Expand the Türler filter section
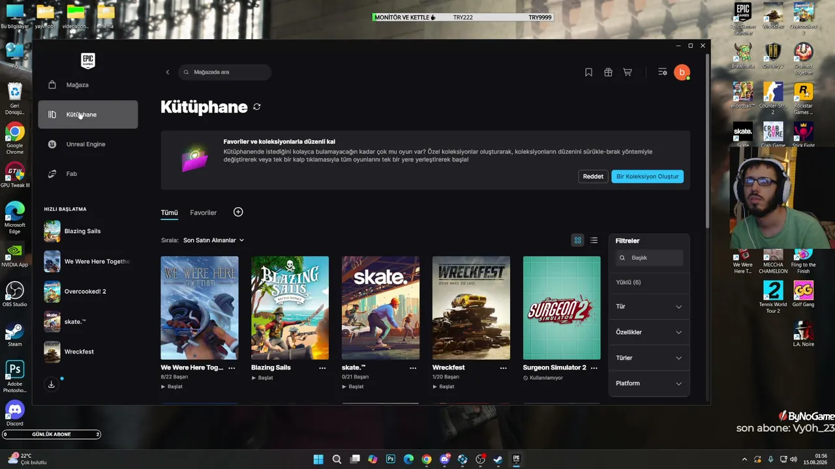This screenshot has width=835, height=469. point(649,358)
